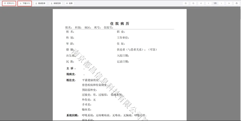241x121 pixels.
Task: Select the 手术史 line
Action: click(x=87, y=105)
